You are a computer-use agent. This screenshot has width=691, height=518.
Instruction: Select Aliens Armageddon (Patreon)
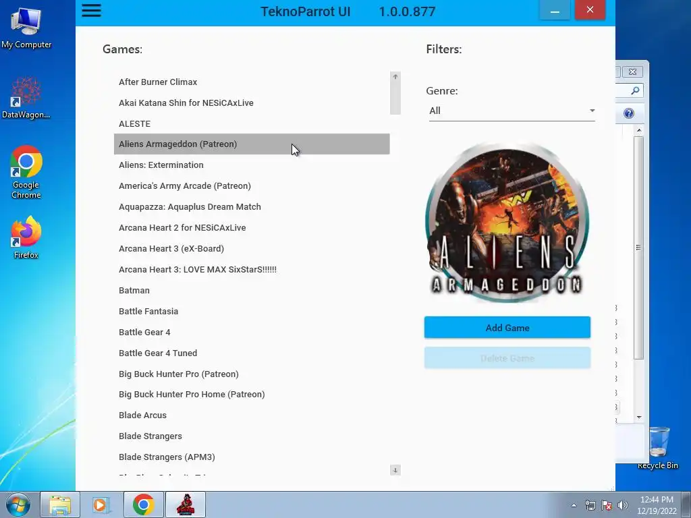click(x=252, y=144)
